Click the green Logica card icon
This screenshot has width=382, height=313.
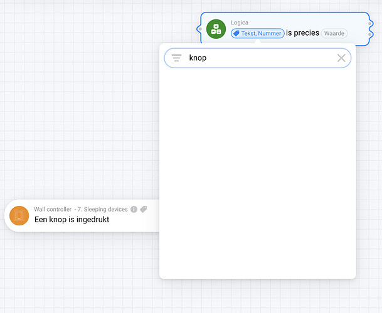(216, 29)
